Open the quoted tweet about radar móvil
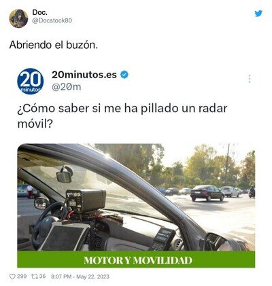Screen dimensions: 272x286 pyautogui.click(x=136, y=168)
